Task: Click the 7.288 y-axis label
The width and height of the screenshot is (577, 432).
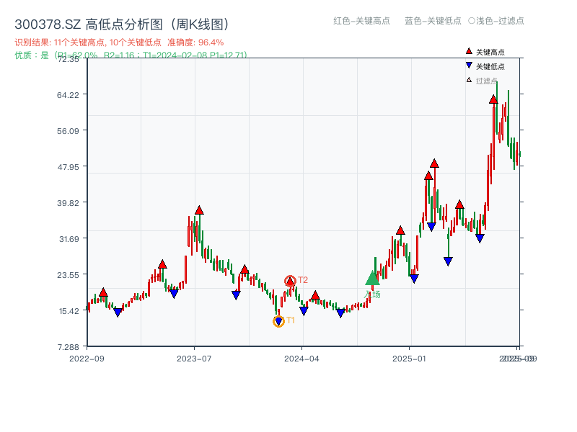Action: tap(69, 347)
